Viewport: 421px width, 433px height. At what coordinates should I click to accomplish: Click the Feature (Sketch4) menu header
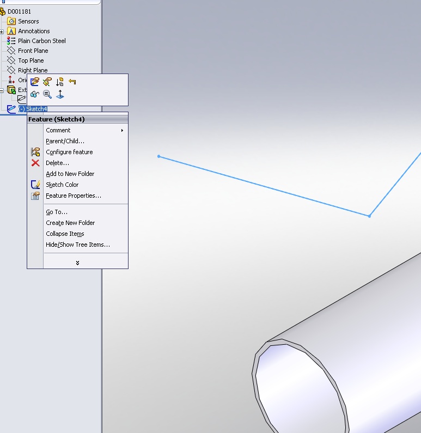tap(77, 119)
